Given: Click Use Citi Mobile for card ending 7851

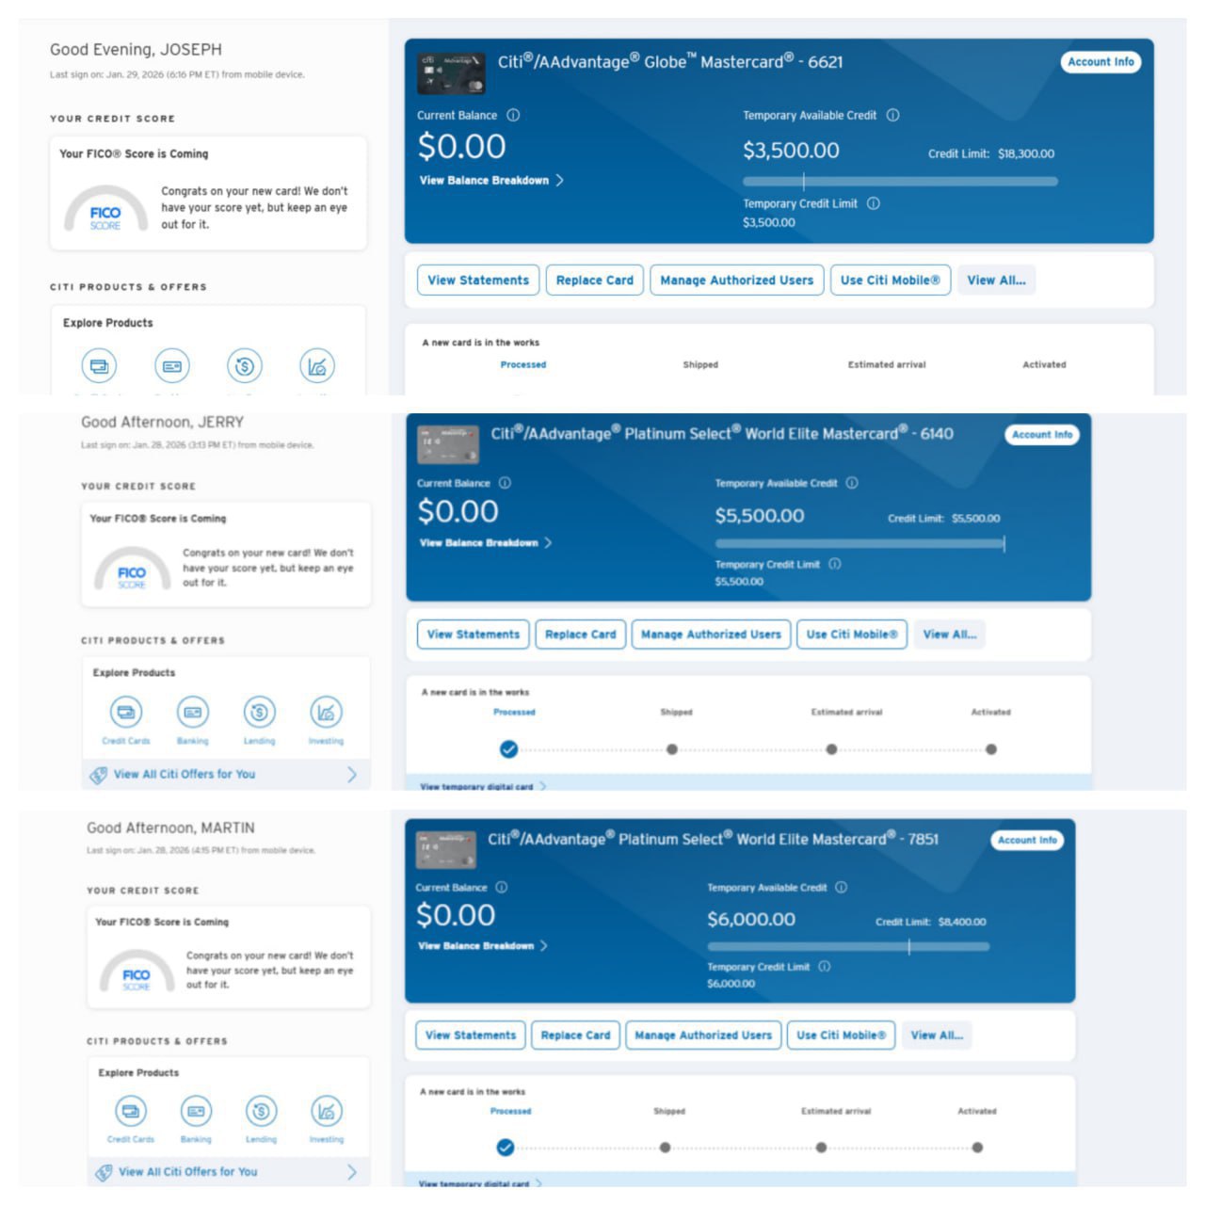Looking at the screenshot, I should [841, 1036].
